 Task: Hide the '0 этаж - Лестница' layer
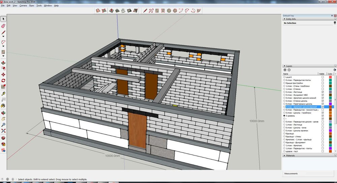pos(323,92)
